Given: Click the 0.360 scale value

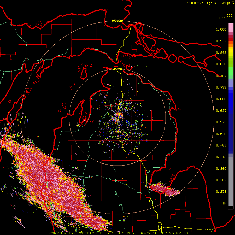Looking at the screenshot, I should 221,169.
